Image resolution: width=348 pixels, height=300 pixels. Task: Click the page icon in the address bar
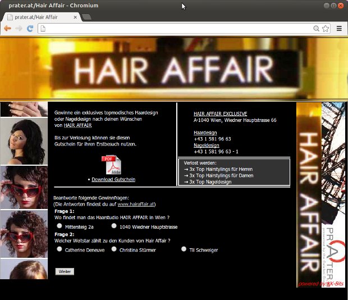[x=43, y=29]
